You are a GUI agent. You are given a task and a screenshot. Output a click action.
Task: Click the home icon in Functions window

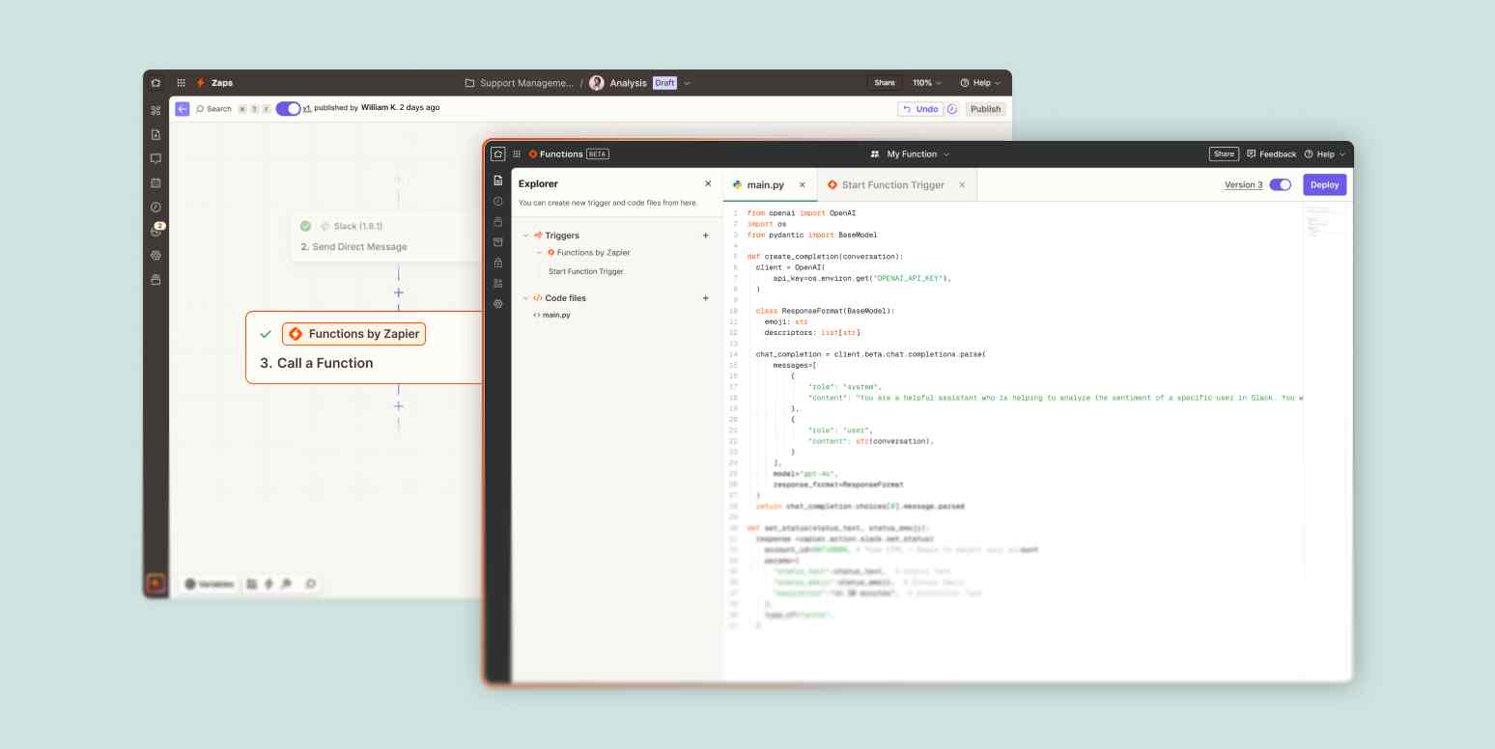point(498,153)
